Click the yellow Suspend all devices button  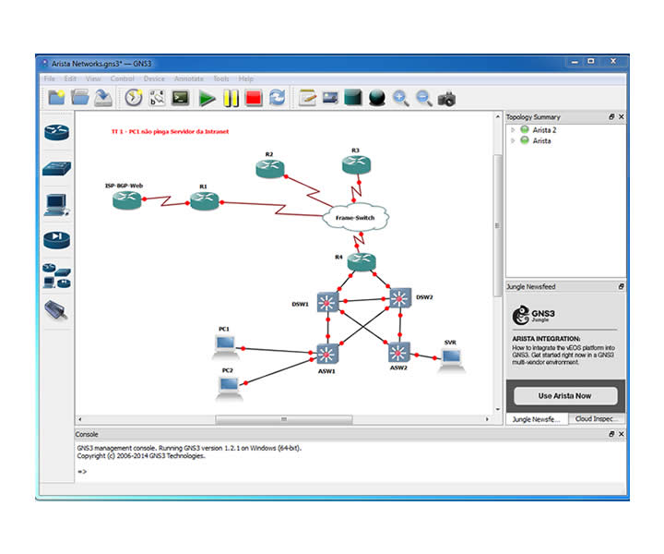click(230, 97)
